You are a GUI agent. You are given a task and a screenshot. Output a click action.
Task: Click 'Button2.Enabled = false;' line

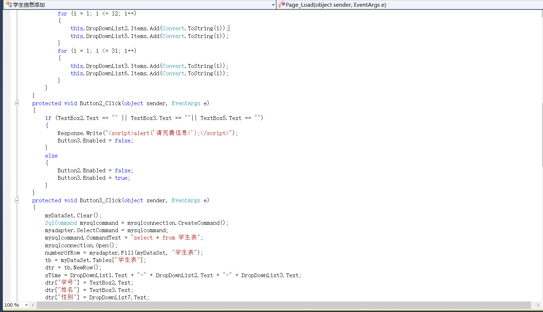tap(95, 170)
